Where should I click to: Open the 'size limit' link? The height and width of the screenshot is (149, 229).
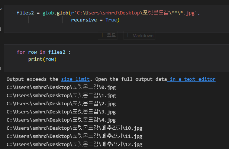click(x=75, y=79)
